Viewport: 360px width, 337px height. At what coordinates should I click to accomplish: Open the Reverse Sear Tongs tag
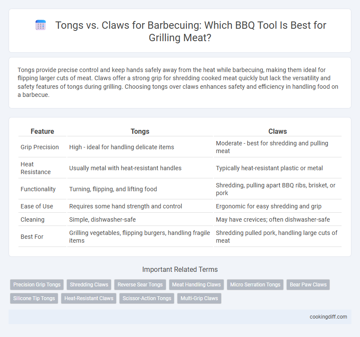(x=140, y=285)
